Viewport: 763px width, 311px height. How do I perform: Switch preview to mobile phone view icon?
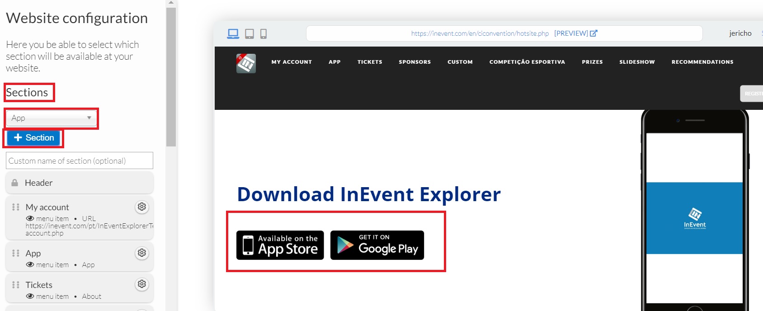(264, 33)
